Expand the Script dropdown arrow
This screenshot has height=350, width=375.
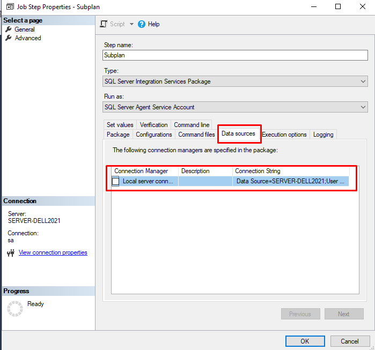pyautogui.click(x=131, y=24)
